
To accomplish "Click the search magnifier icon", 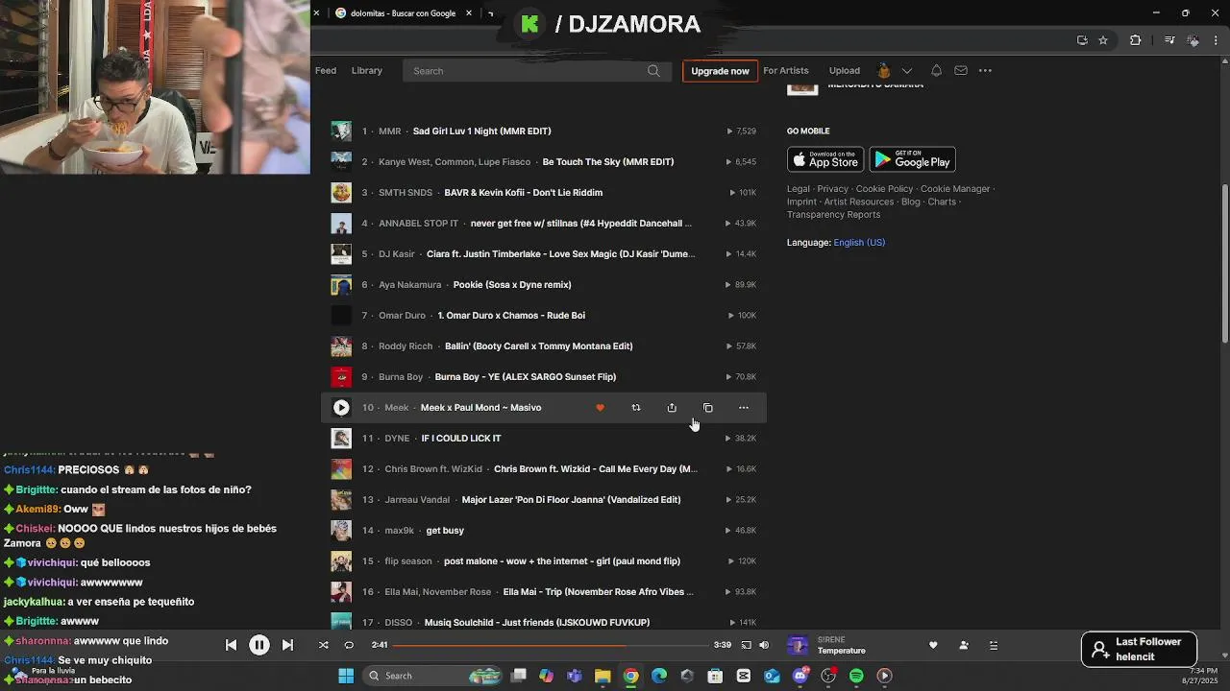I will coord(653,70).
